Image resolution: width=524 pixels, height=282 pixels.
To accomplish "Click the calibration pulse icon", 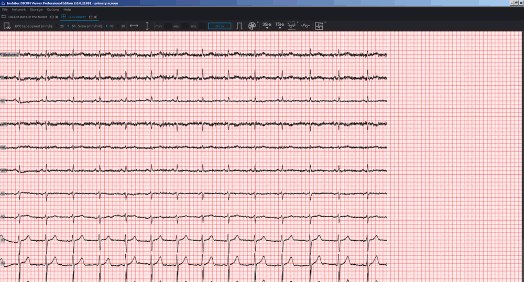I will (239, 26).
